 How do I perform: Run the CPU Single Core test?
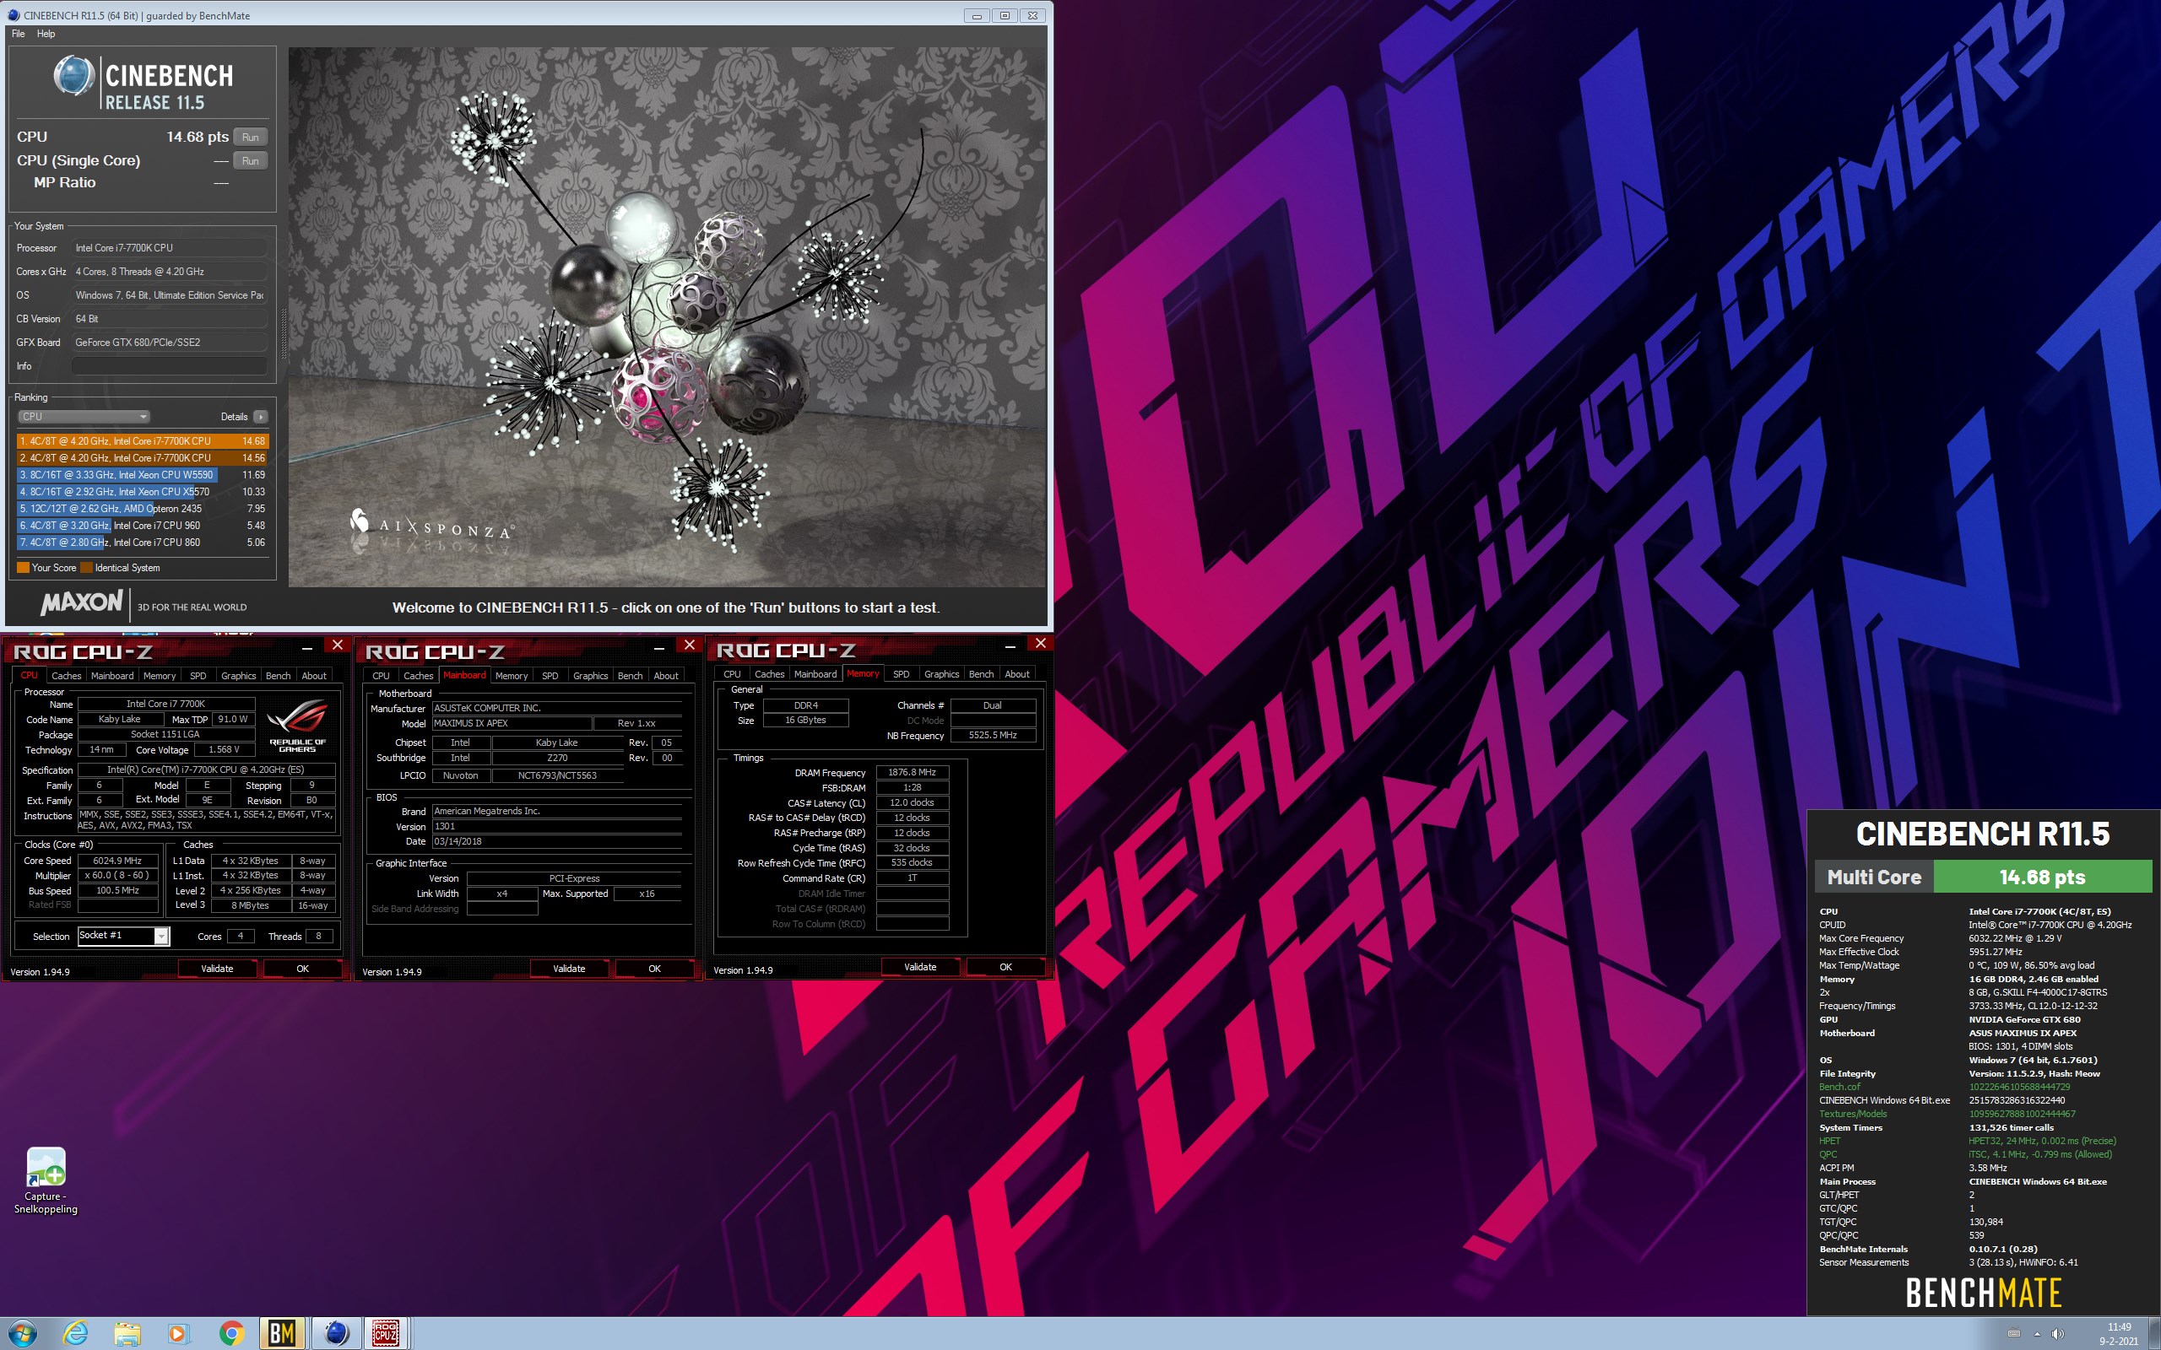(250, 160)
